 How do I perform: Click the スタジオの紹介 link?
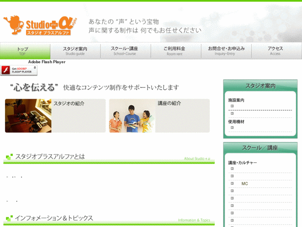69,104
